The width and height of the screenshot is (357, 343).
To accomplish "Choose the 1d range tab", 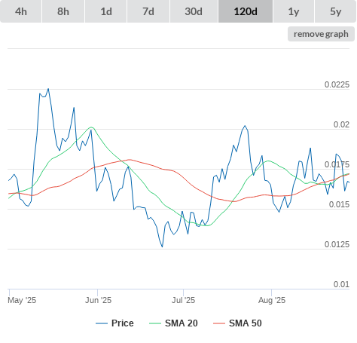I will tap(106, 11).
